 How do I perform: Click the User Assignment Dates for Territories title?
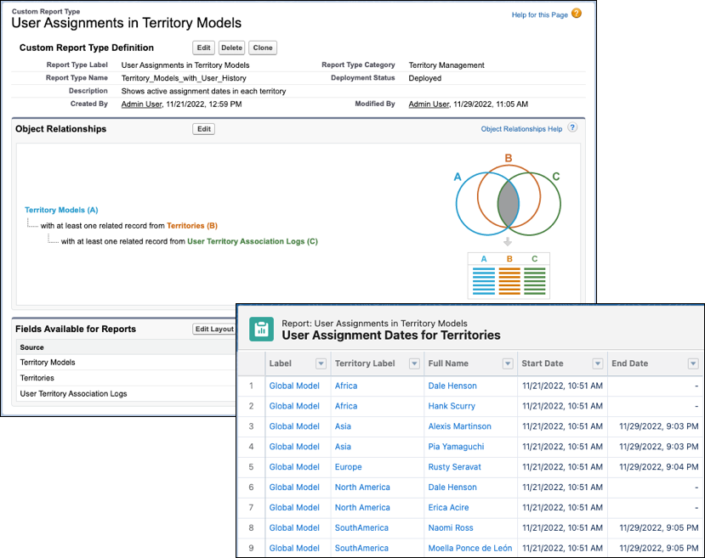coord(390,335)
